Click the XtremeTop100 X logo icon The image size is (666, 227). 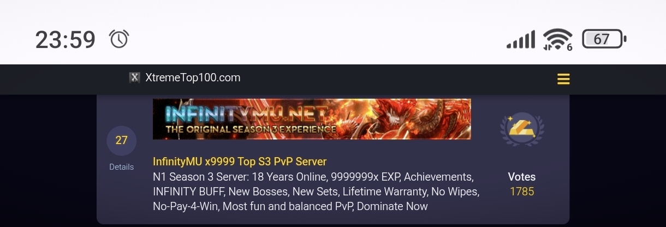click(135, 77)
